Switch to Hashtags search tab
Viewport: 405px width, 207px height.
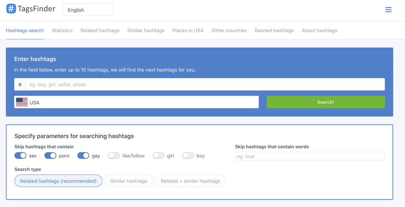point(25,30)
